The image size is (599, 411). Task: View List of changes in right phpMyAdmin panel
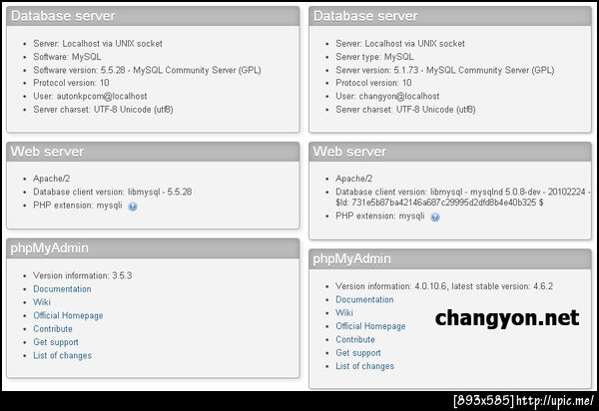(x=364, y=366)
